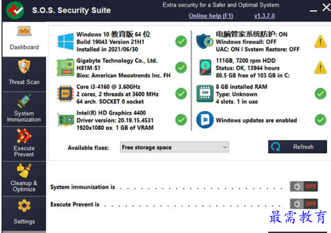
Task: Click the warning triangle beside HDD status
Action: [320, 68]
